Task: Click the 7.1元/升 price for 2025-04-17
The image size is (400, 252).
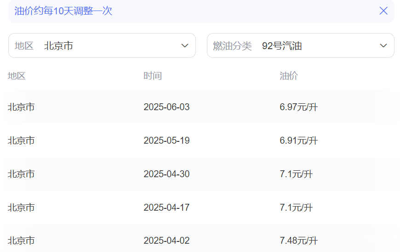Action: [296, 207]
